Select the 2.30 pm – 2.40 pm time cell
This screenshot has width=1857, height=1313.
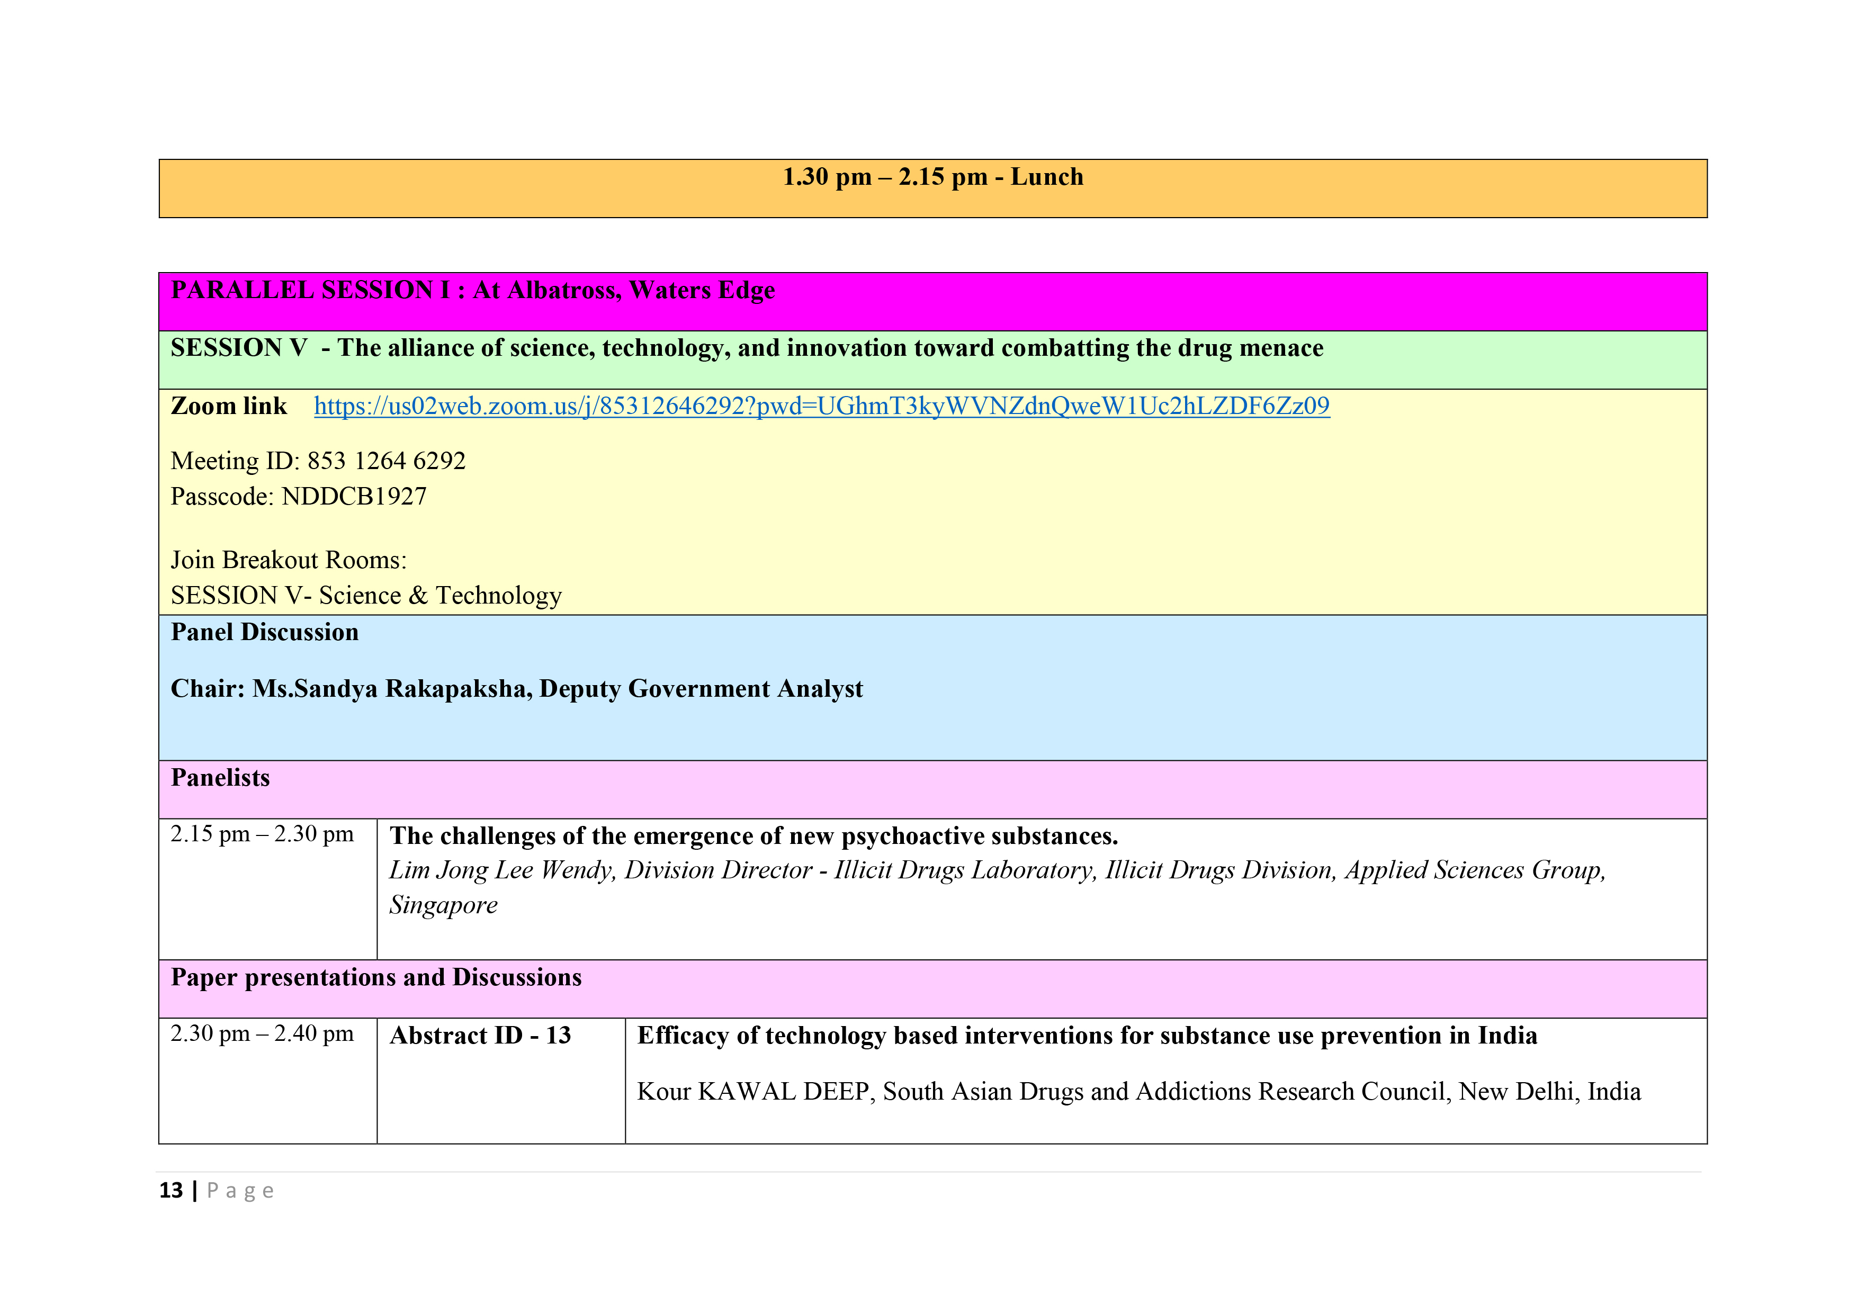tap(262, 1034)
